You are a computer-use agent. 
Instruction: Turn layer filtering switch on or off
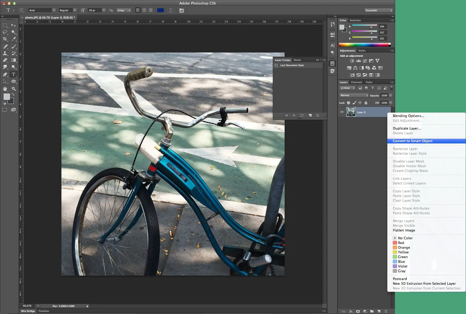392,88
